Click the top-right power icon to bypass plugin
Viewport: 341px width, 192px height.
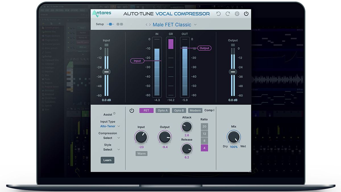246,13
